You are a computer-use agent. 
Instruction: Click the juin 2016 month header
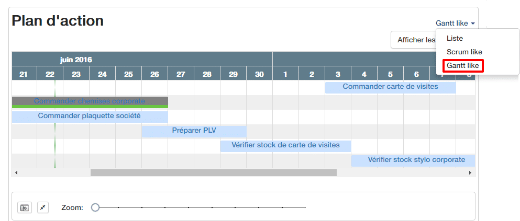click(76, 60)
